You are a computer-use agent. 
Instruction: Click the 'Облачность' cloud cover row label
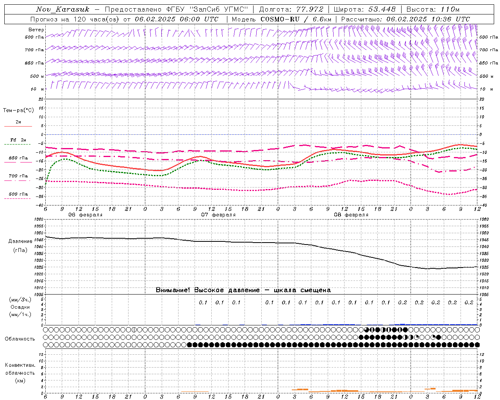(20, 339)
